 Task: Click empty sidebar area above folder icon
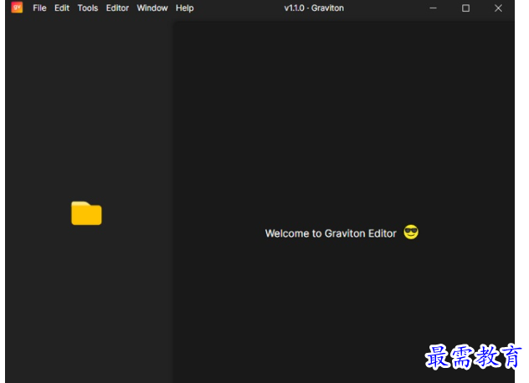tap(89, 108)
